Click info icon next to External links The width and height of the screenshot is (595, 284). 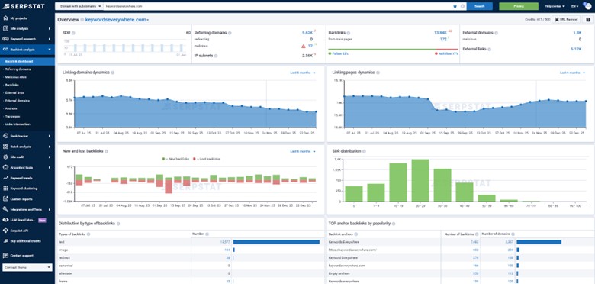(x=490, y=50)
